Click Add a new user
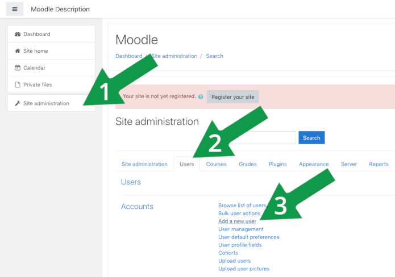The height and width of the screenshot is (277, 395). 237,221
